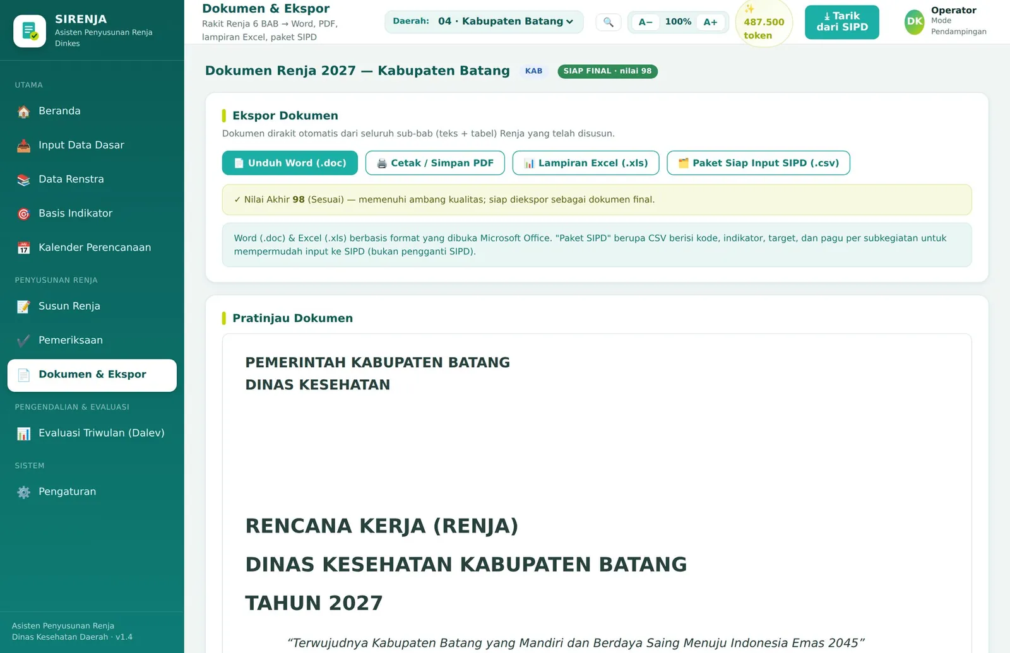
Task: Click Lampiran Excel (.xls) button
Action: tap(586, 163)
